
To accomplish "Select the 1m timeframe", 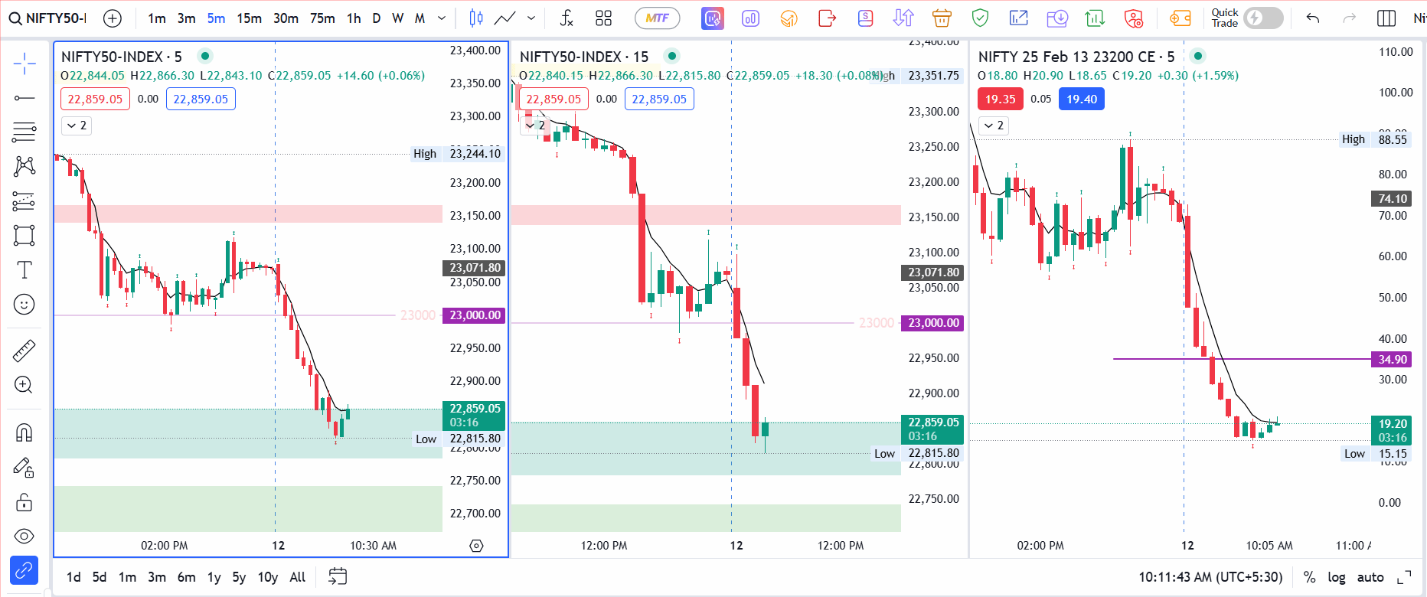I will (156, 18).
